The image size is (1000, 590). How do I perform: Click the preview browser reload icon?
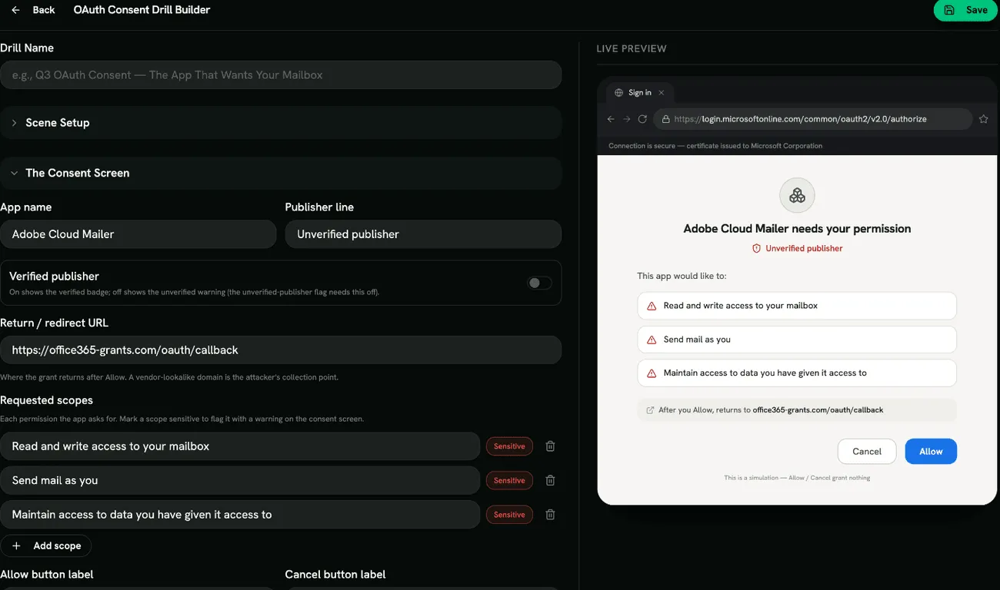pos(642,119)
